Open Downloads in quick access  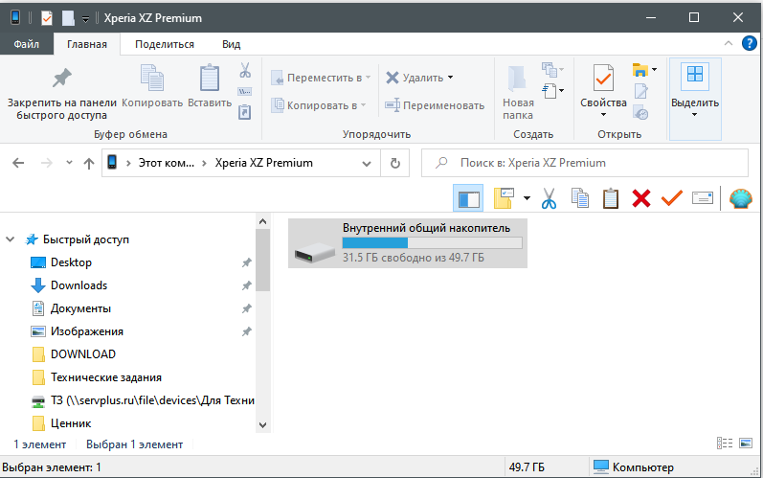(x=79, y=285)
